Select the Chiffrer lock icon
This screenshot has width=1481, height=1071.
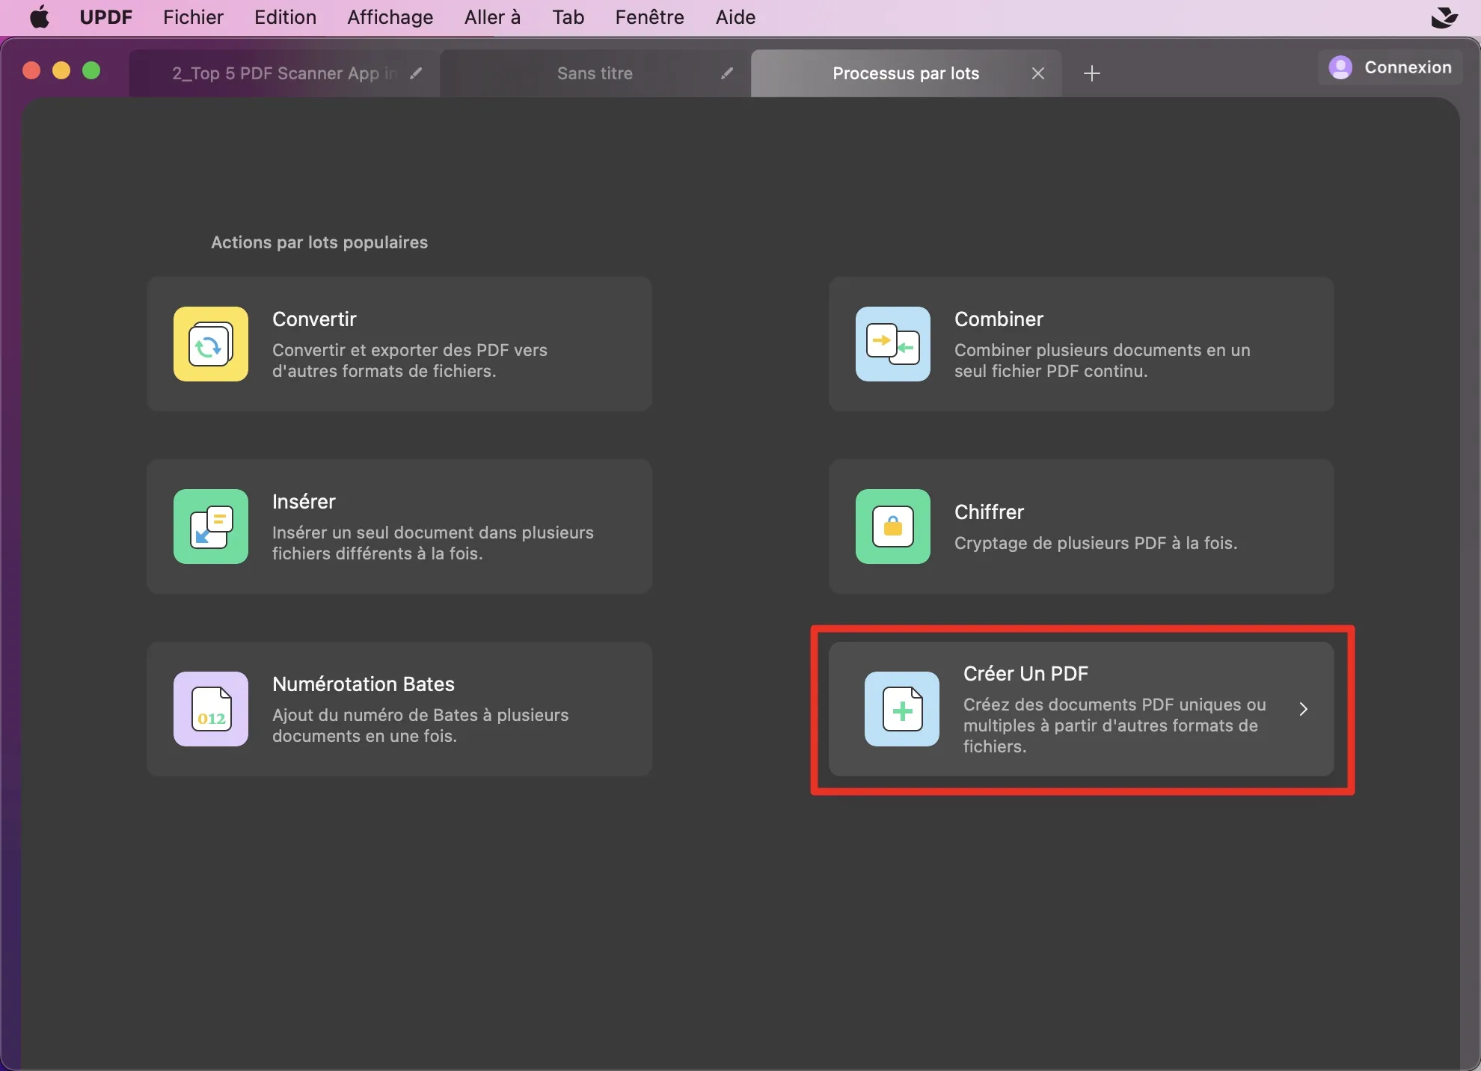tap(892, 527)
